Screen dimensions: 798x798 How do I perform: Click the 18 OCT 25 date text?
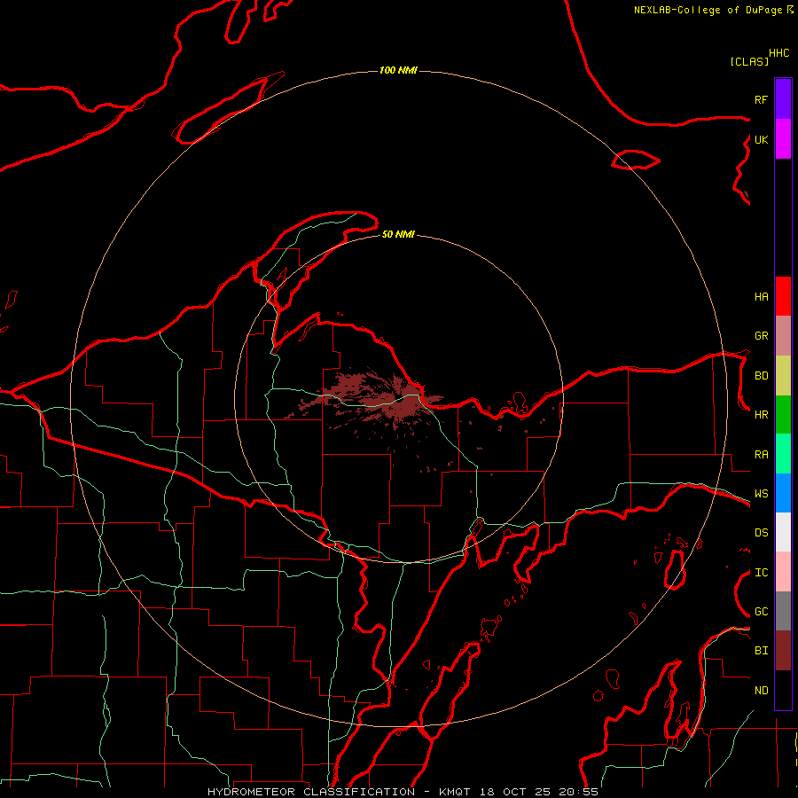[x=513, y=792]
